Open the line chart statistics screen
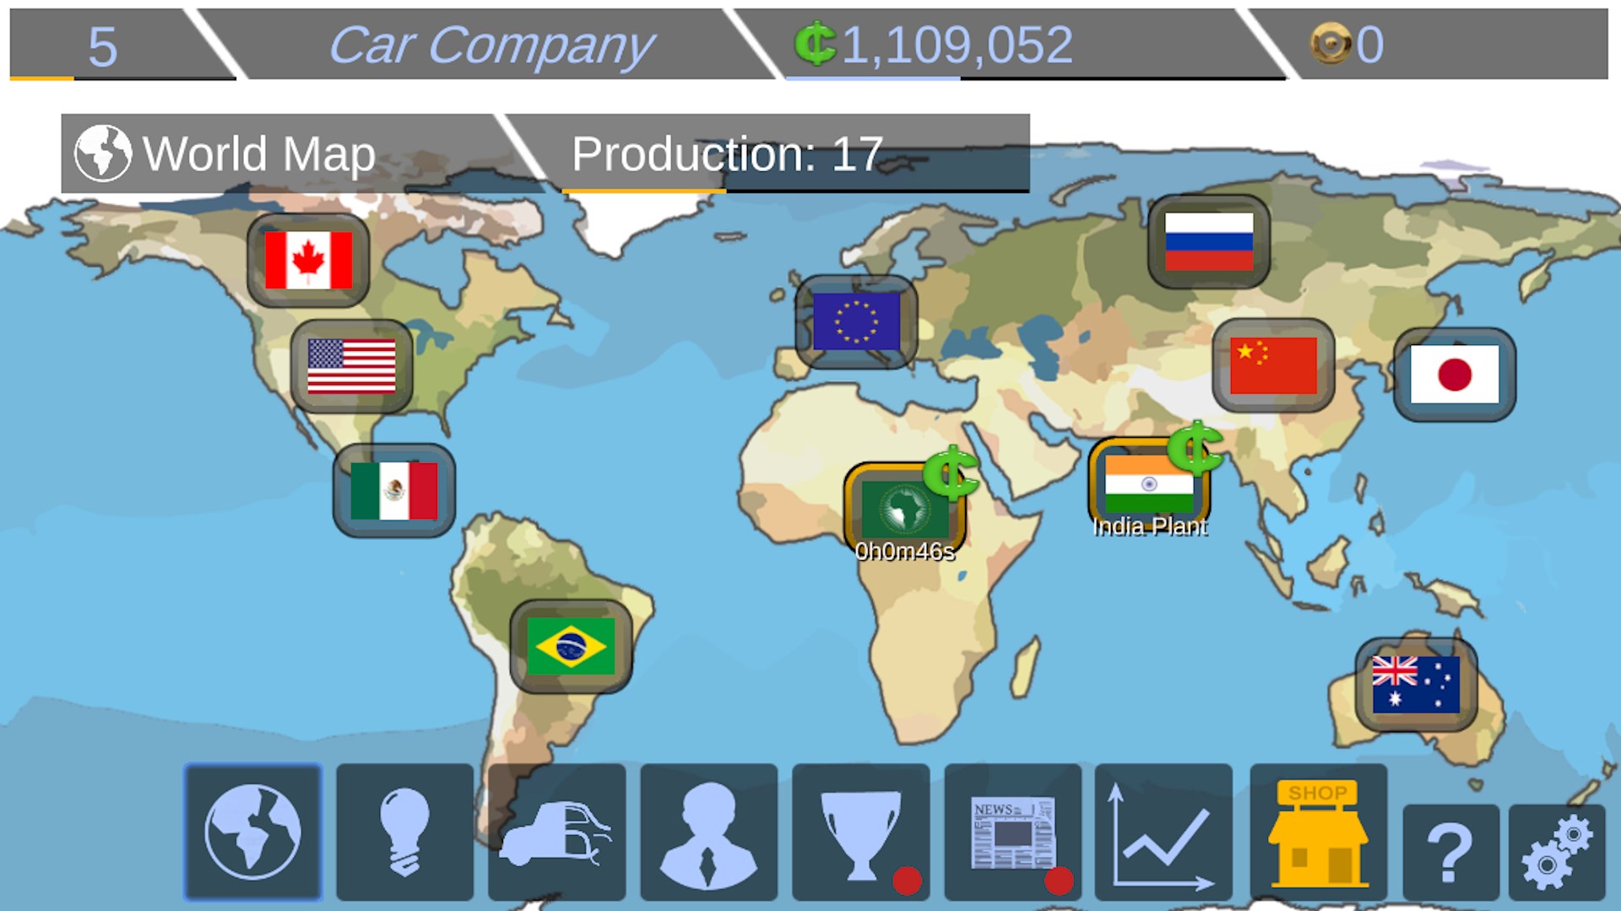Viewport: 1621px width, 911px height. [1163, 832]
